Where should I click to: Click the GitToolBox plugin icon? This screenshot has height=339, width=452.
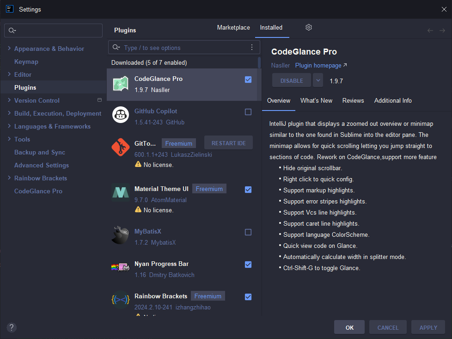click(121, 147)
